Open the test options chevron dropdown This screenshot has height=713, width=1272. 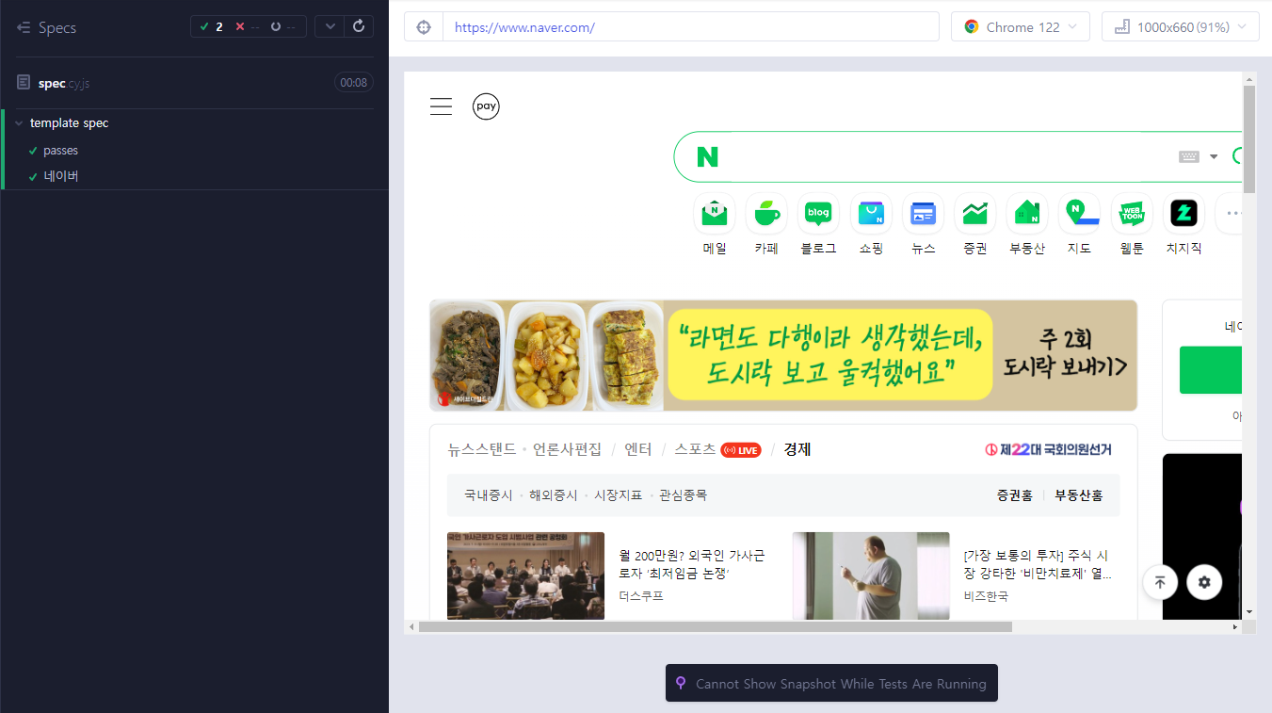[330, 26]
